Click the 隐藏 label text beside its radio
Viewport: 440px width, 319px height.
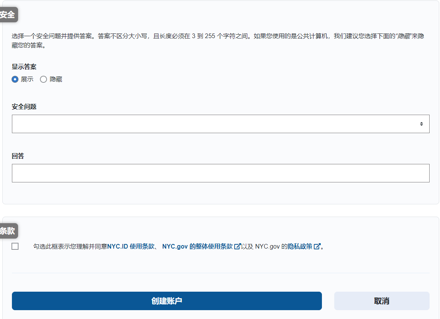[56, 79]
